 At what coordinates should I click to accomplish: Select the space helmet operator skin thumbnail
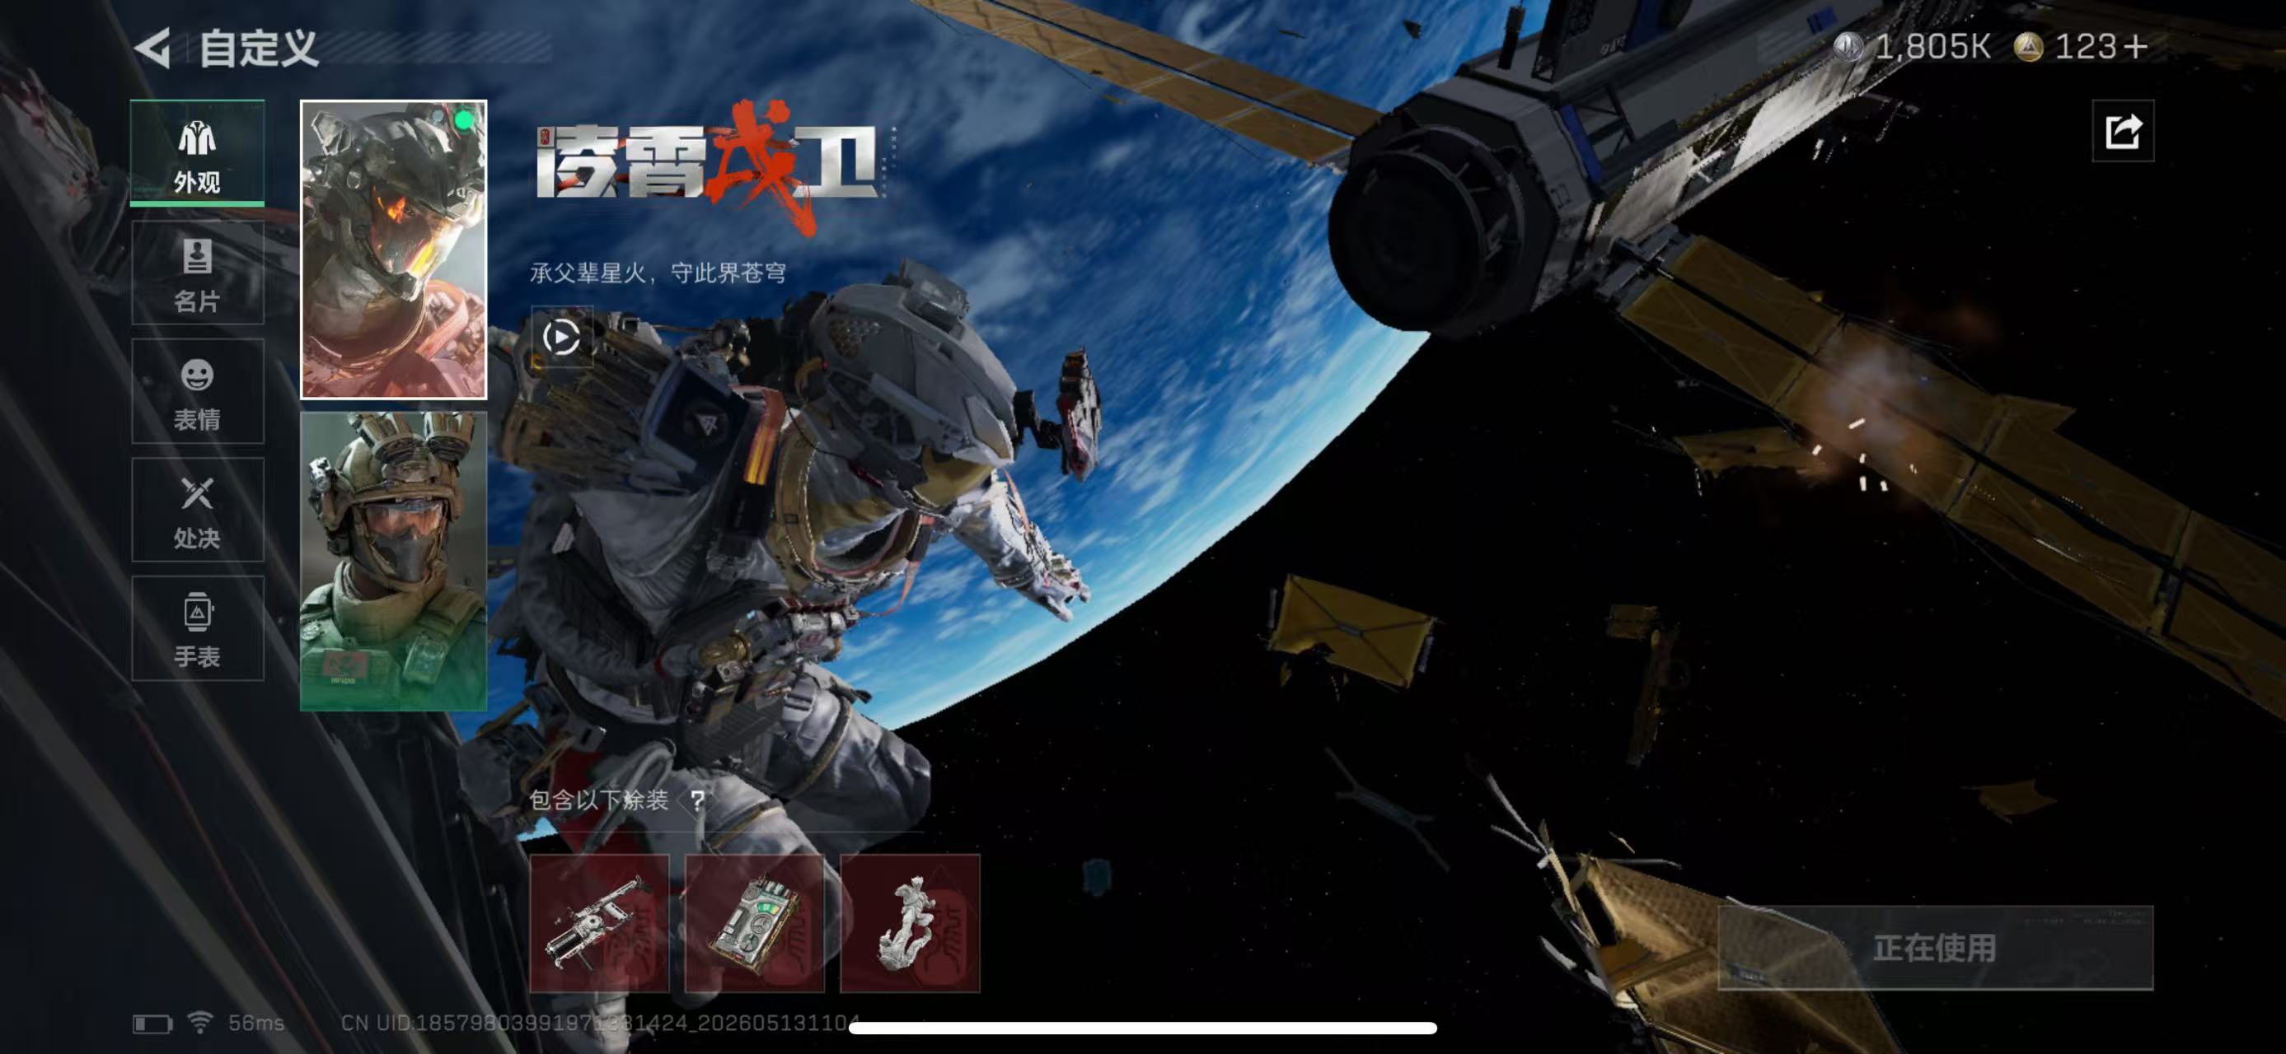pyautogui.click(x=393, y=250)
